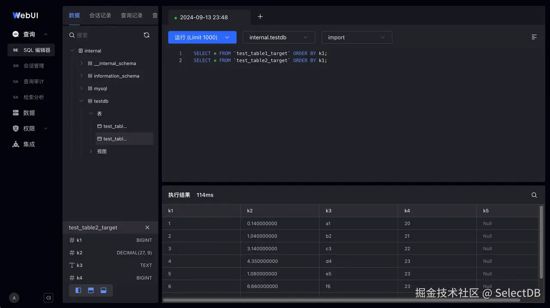Open SQL 编辑器 menu item

(31, 50)
